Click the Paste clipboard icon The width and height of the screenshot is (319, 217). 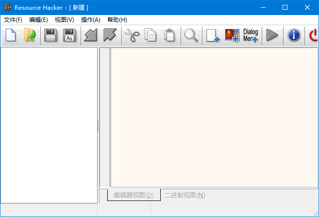[169, 35]
